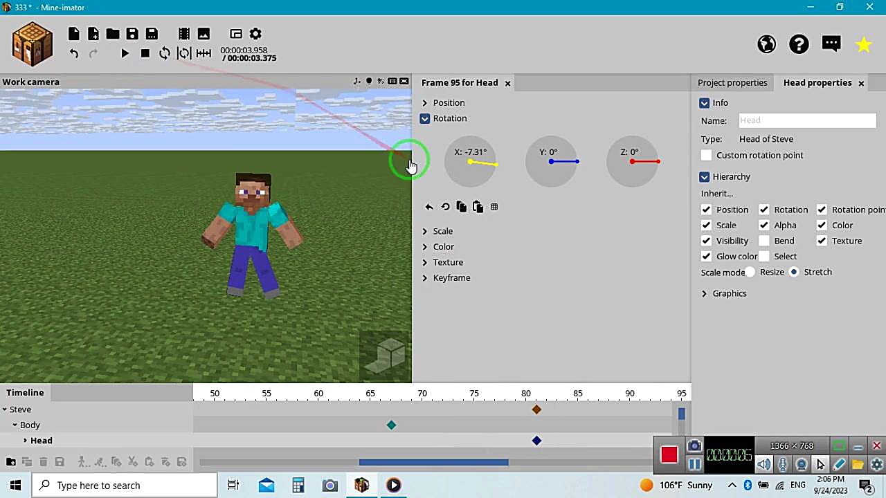Image resolution: width=886 pixels, height=498 pixels.
Task: Uncheck inherit Alpha checkbox
Action: point(764,225)
